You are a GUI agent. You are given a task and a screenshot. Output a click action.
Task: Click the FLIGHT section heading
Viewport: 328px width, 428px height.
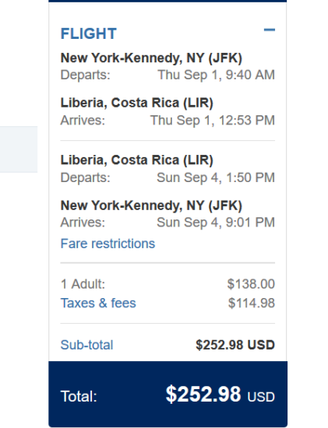click(89, 33)
